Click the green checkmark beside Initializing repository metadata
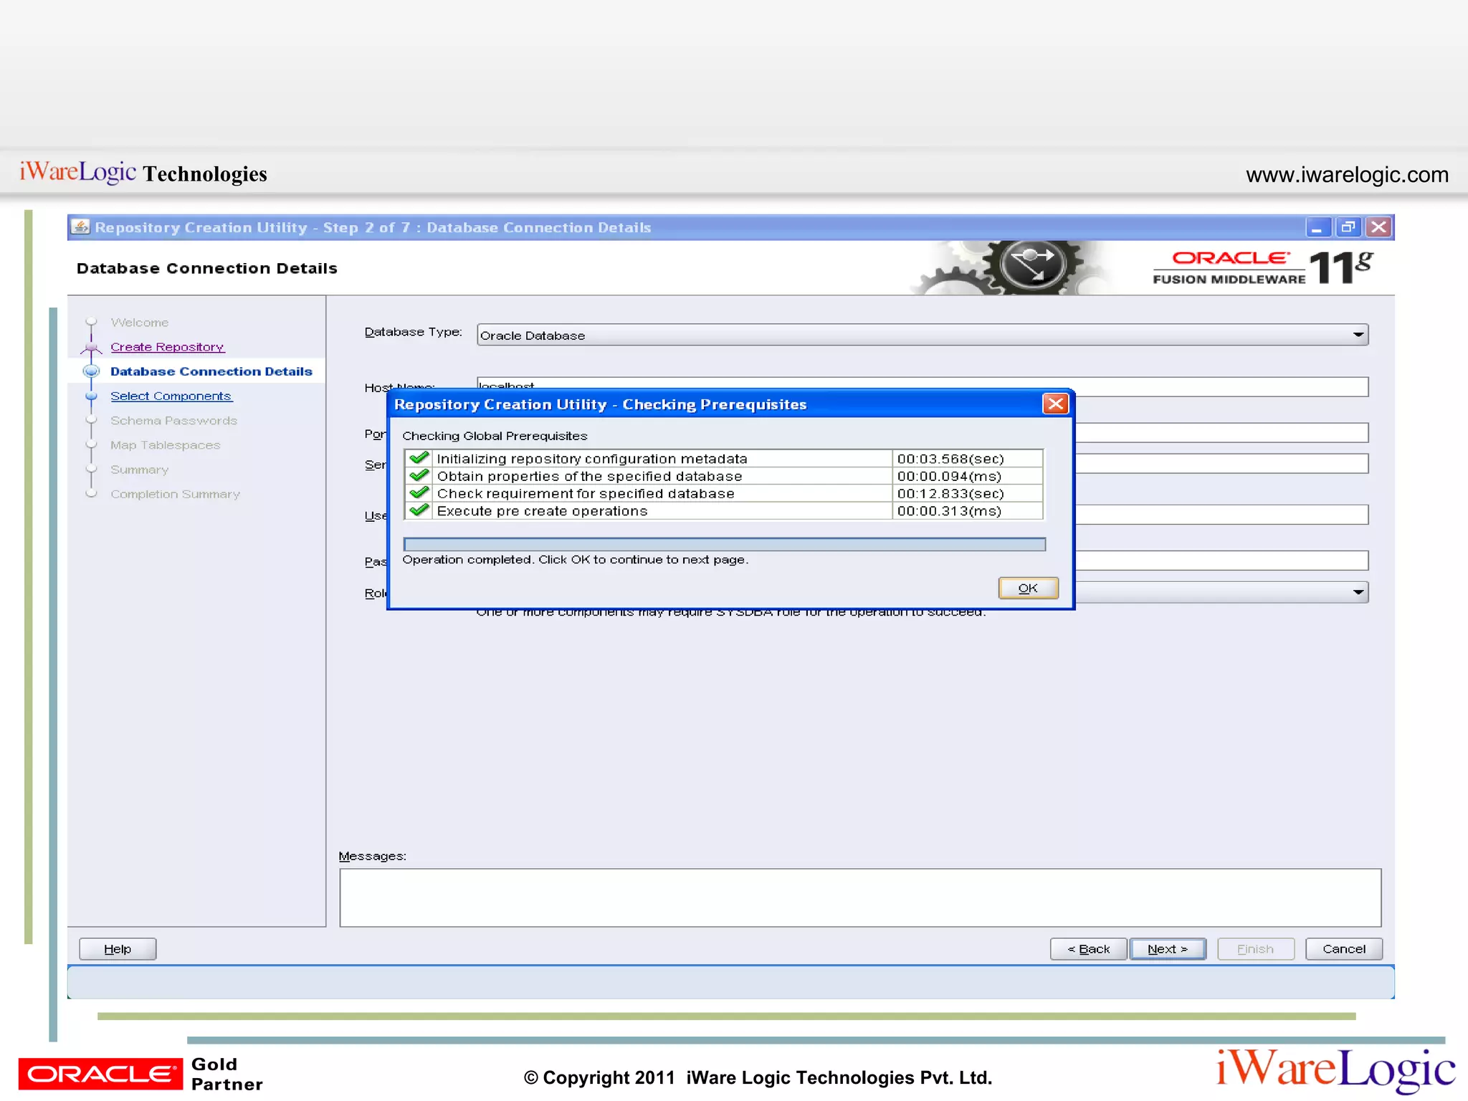 pyautogui.click(x=419, y=458)
